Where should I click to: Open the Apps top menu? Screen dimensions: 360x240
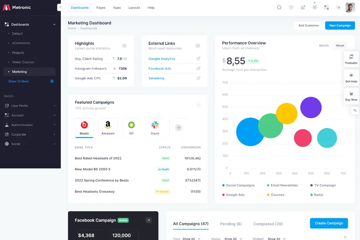pos(117,8)
